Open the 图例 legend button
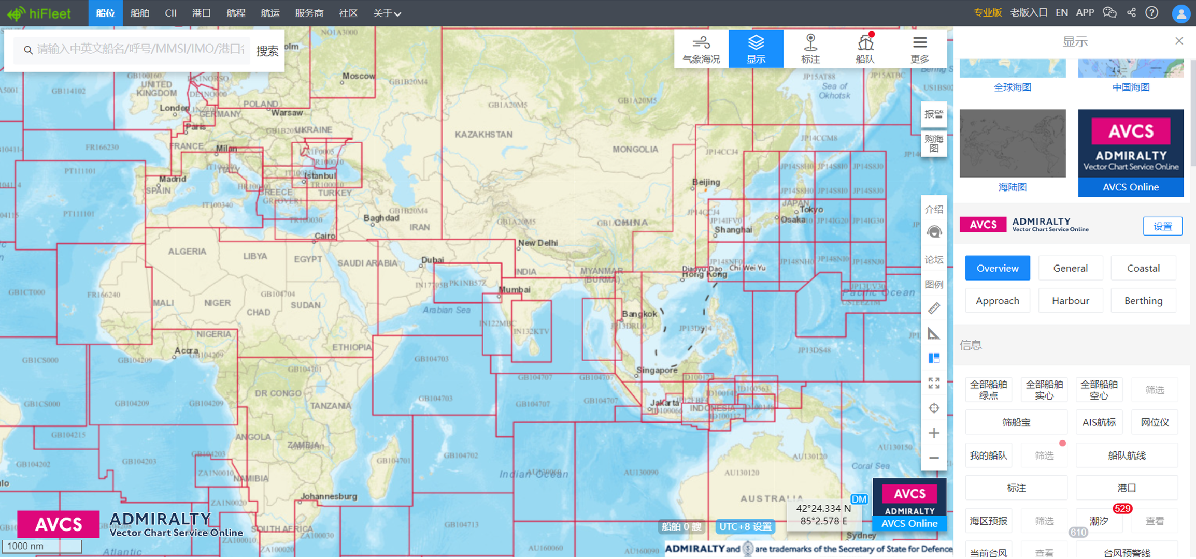This screenshot has height=559, width=1196. tap(934, 284)
